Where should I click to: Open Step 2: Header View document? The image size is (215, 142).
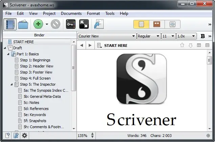click(x=37, y=66)
